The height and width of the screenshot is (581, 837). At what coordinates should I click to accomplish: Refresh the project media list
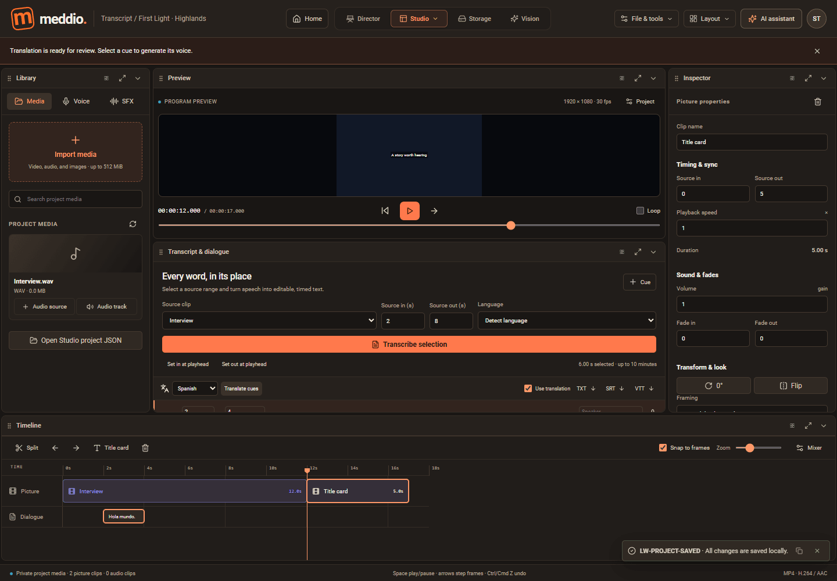[x=133, y=224]
